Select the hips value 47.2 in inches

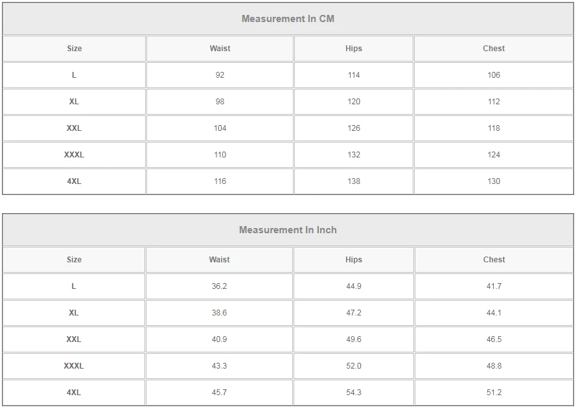coord(354,313)
